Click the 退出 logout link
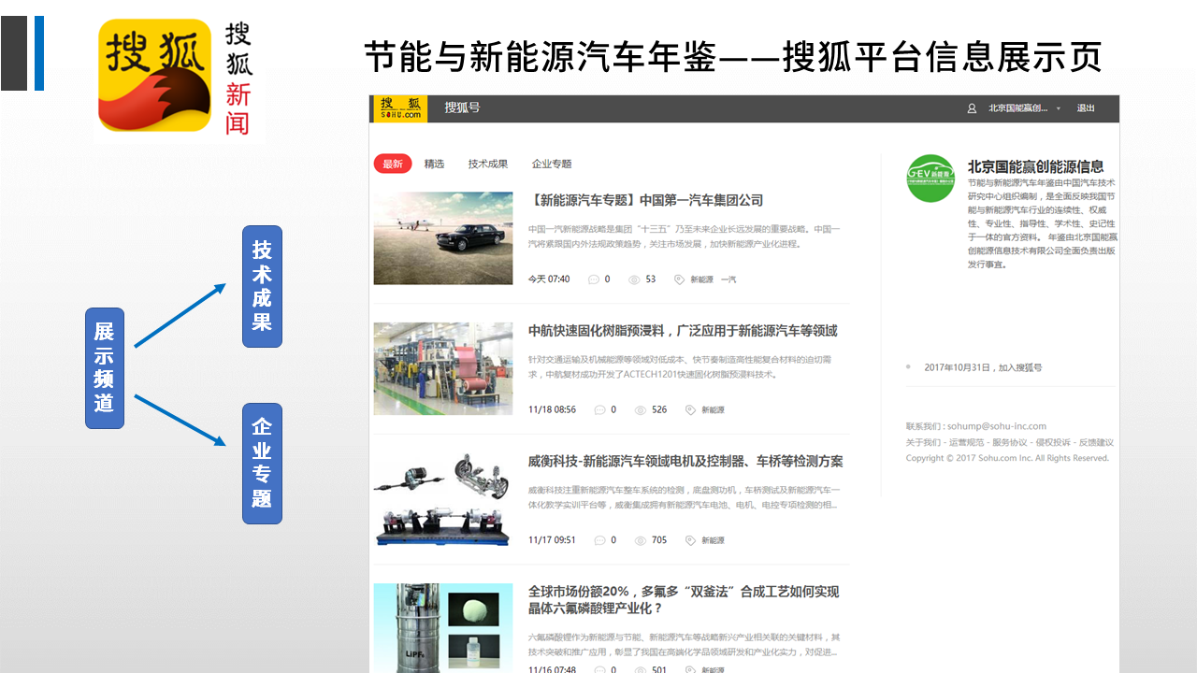The image size is (1197, 673). tap(1086, 108)
